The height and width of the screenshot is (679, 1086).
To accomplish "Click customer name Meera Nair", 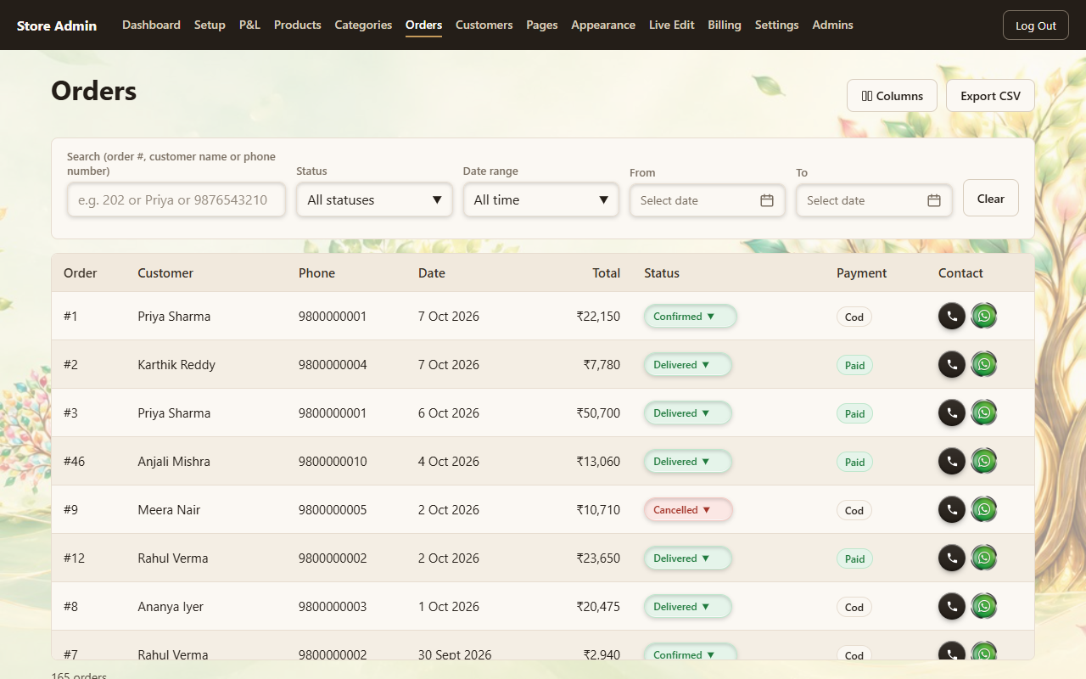I will (169, 510).
